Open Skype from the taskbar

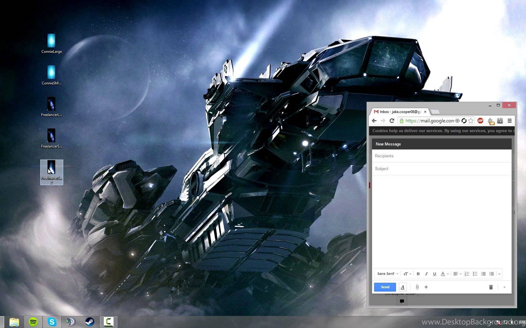pyautogui.click(x=52, y=322)
